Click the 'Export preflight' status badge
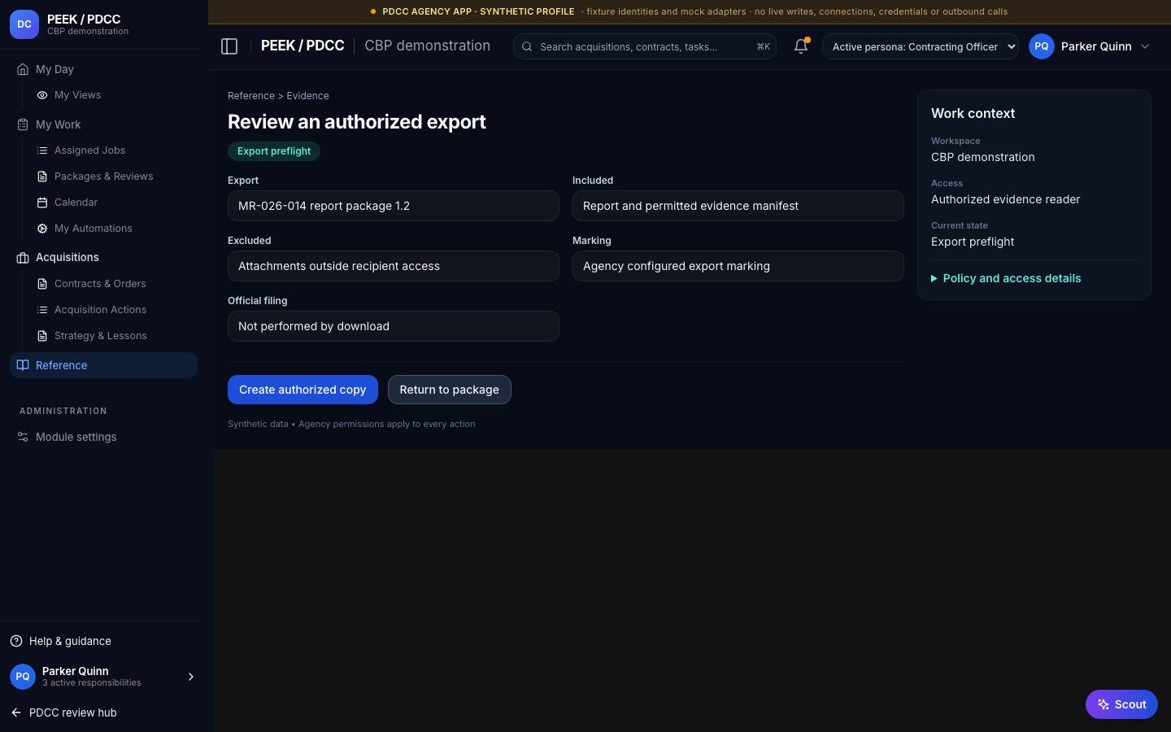 pyautogui.click(x=274, y=151)
